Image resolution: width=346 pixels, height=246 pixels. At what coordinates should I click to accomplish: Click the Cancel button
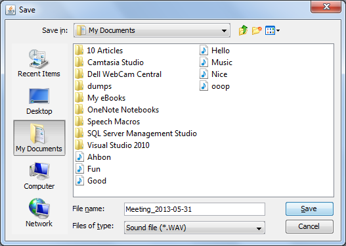pos(309,226)
